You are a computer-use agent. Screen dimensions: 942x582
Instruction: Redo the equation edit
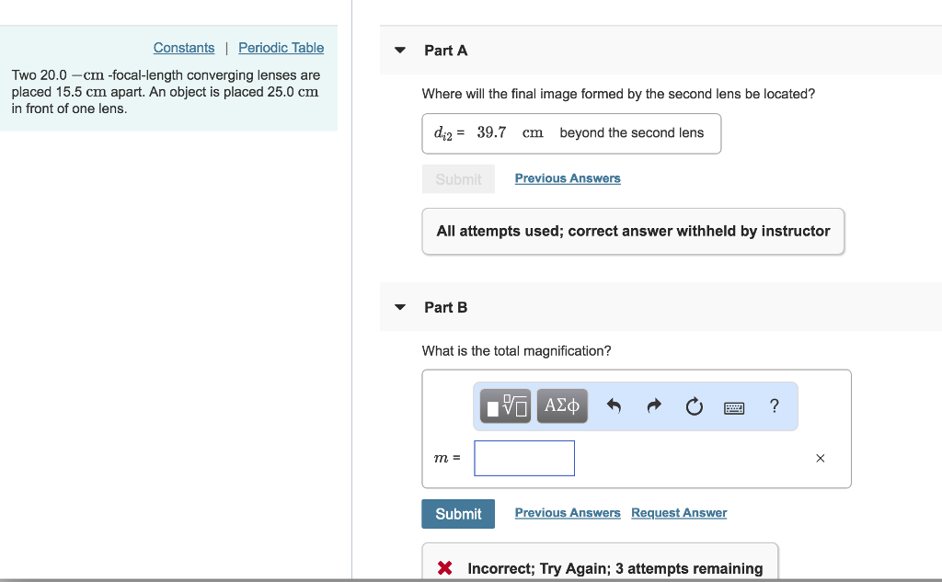click(x=653, y=405)
